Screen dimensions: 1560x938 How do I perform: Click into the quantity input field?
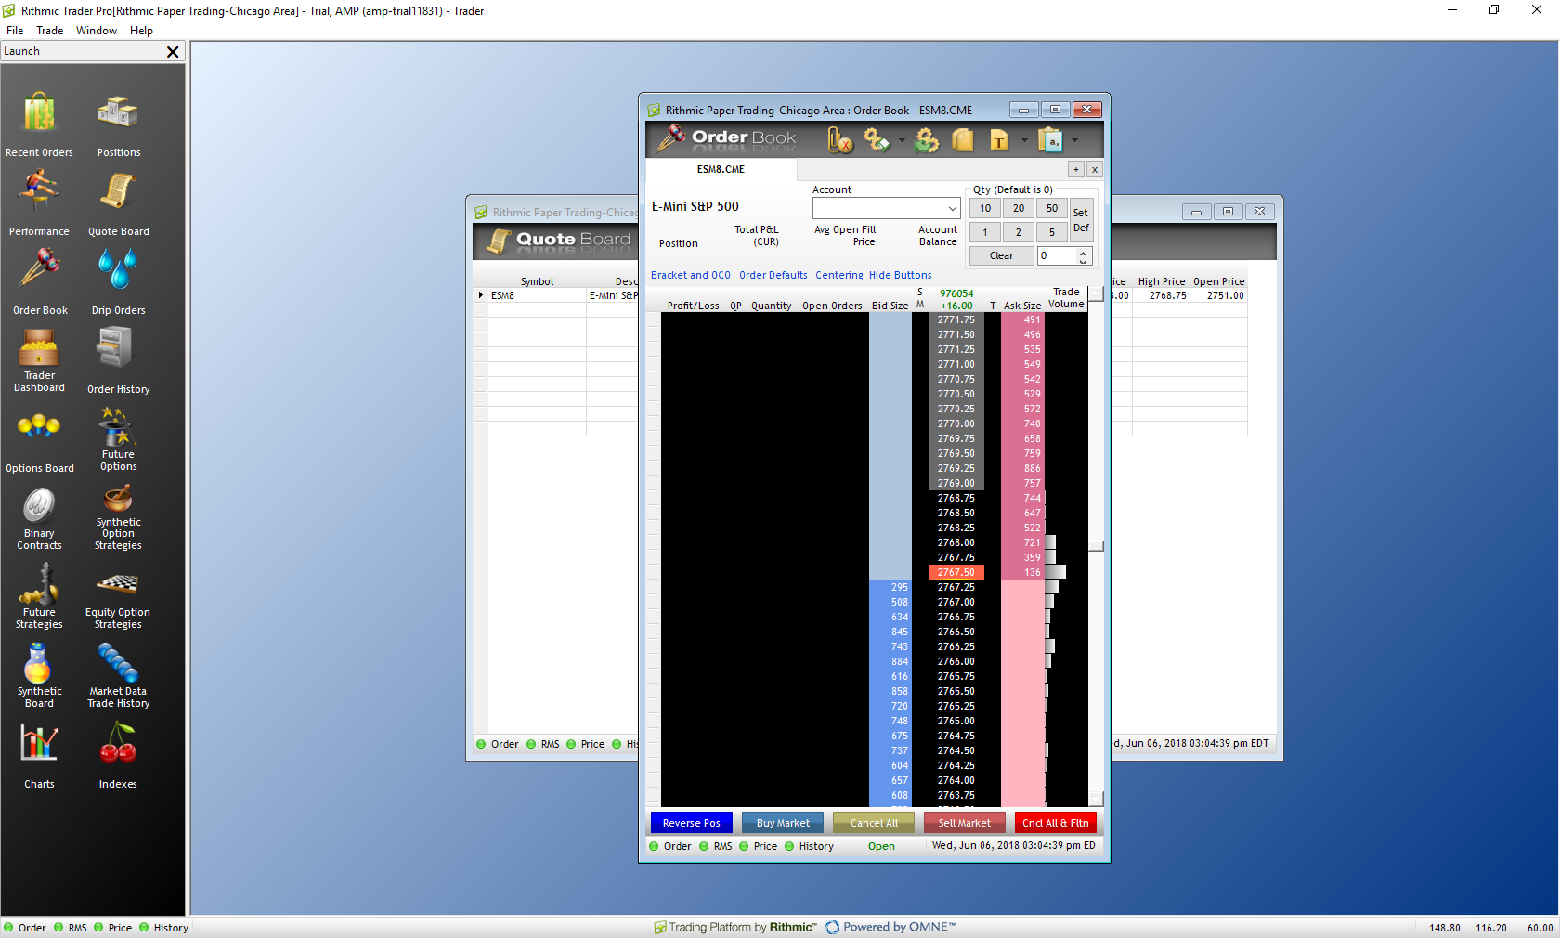click(x=1057, y=255)
